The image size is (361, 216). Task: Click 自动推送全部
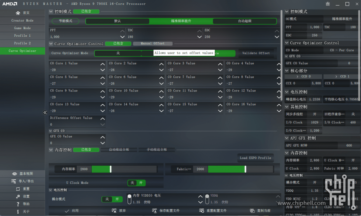click(x=119, y=150)
